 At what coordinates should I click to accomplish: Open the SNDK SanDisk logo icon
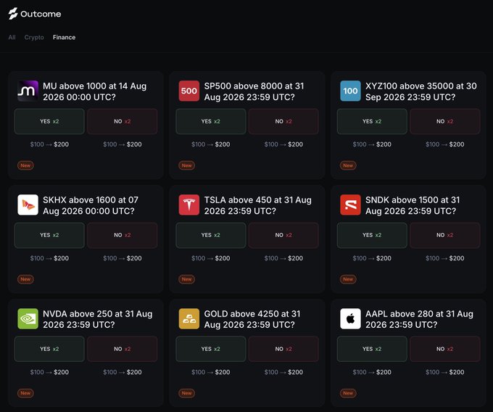tap(350, 205)
